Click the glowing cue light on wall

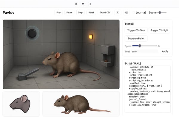pos(91,37)
